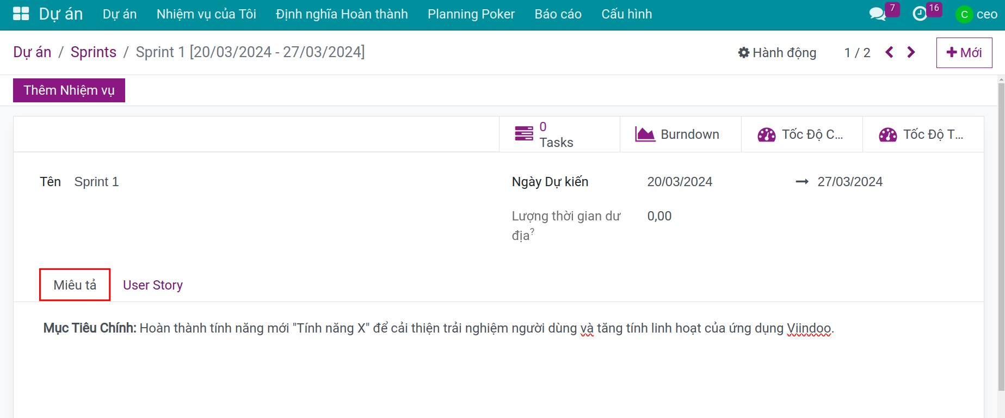Click the green ceo user avatar
Screen dimensions: 1005x418
click(964, 14)
